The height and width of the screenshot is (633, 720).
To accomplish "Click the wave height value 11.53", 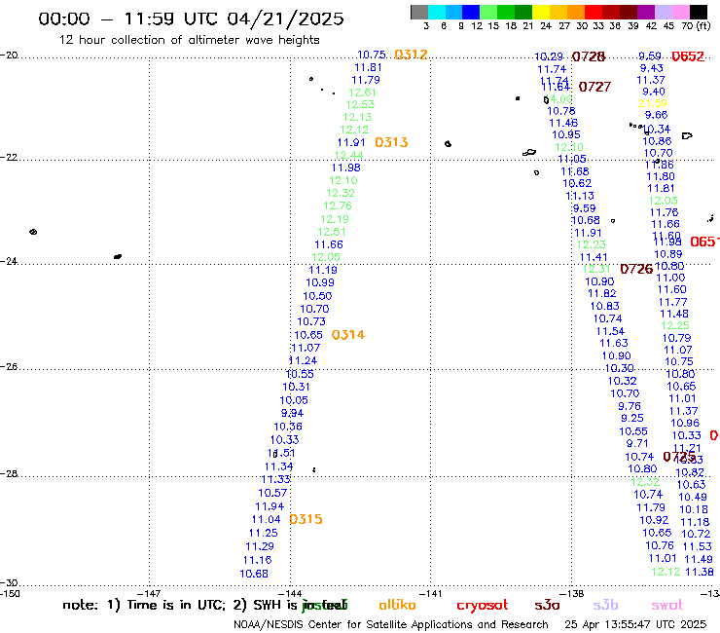I will [x=697, y=546].
